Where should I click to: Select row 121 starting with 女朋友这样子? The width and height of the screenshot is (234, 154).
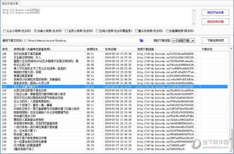(114, 108)
